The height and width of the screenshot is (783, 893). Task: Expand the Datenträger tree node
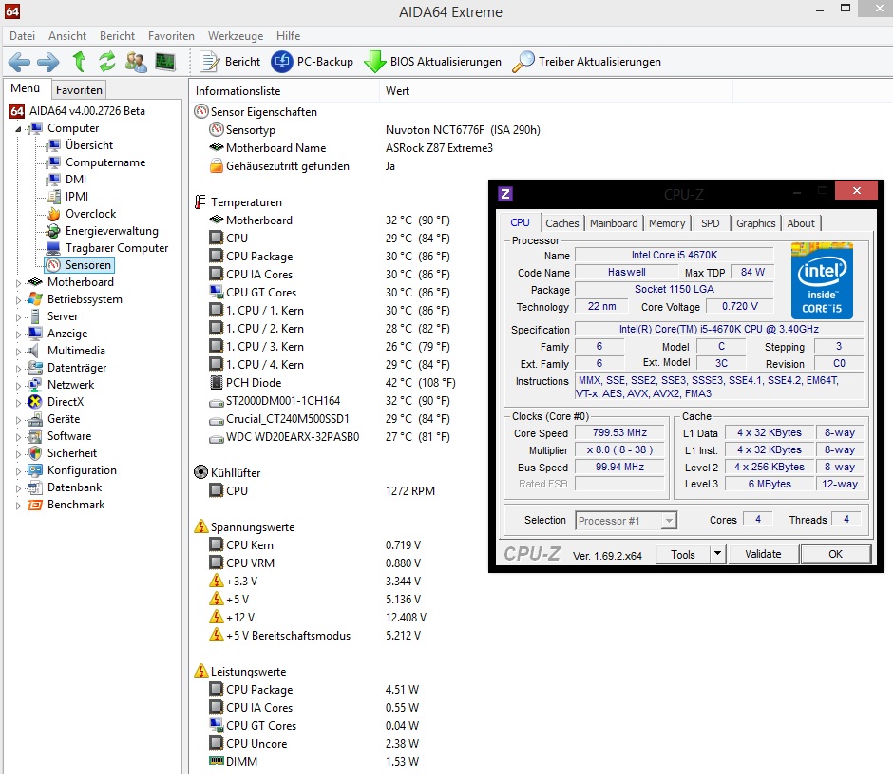coord(18,368)
